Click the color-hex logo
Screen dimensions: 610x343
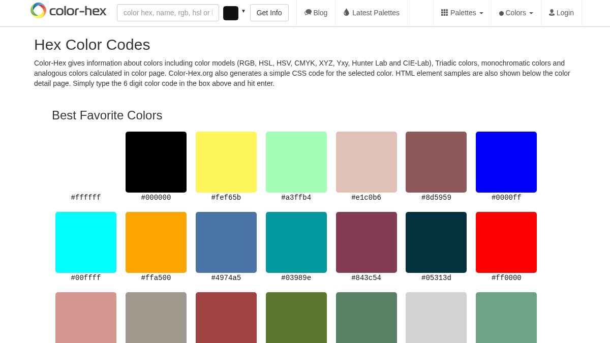tap(68, 11)
